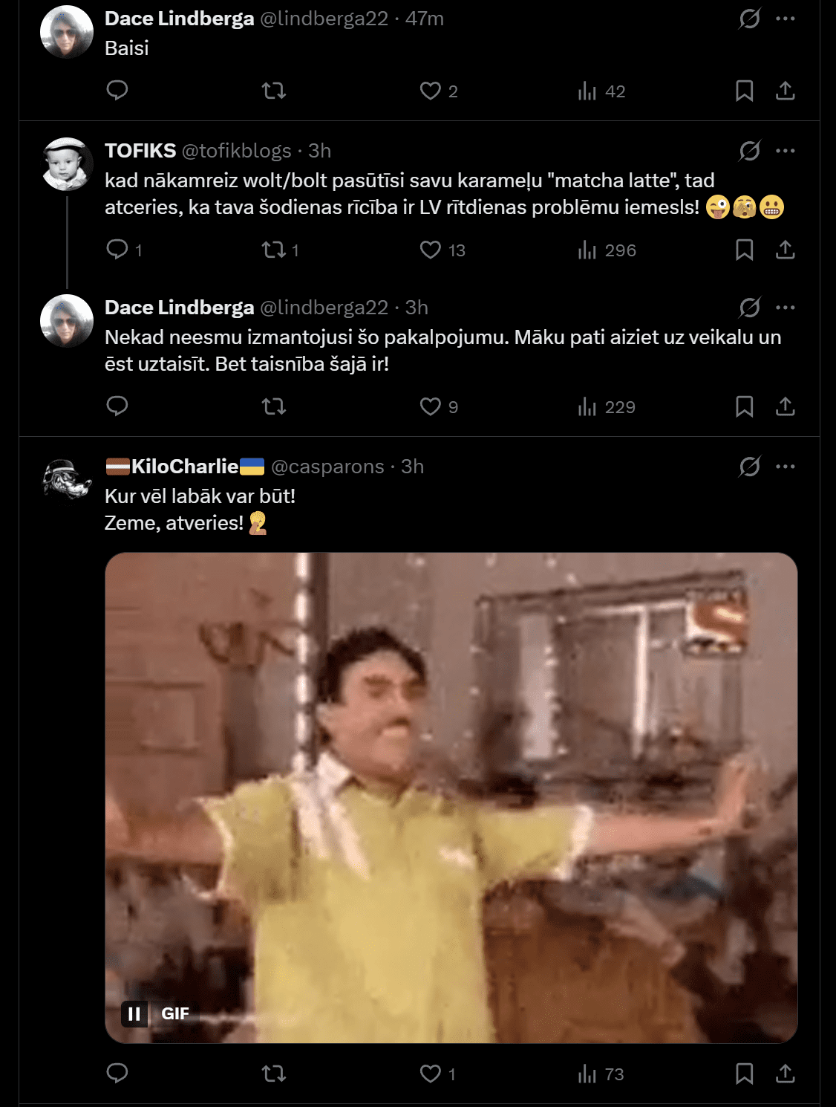Screen dimensions: 836x1107
Task: Bookmark the TOFIKS tweet
Action: click(744, 250)
